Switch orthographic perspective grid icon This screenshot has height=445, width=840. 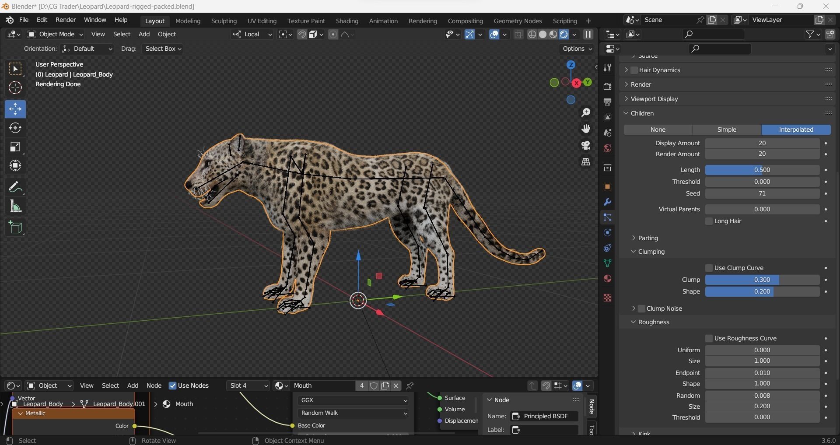[x=586, y=162]
